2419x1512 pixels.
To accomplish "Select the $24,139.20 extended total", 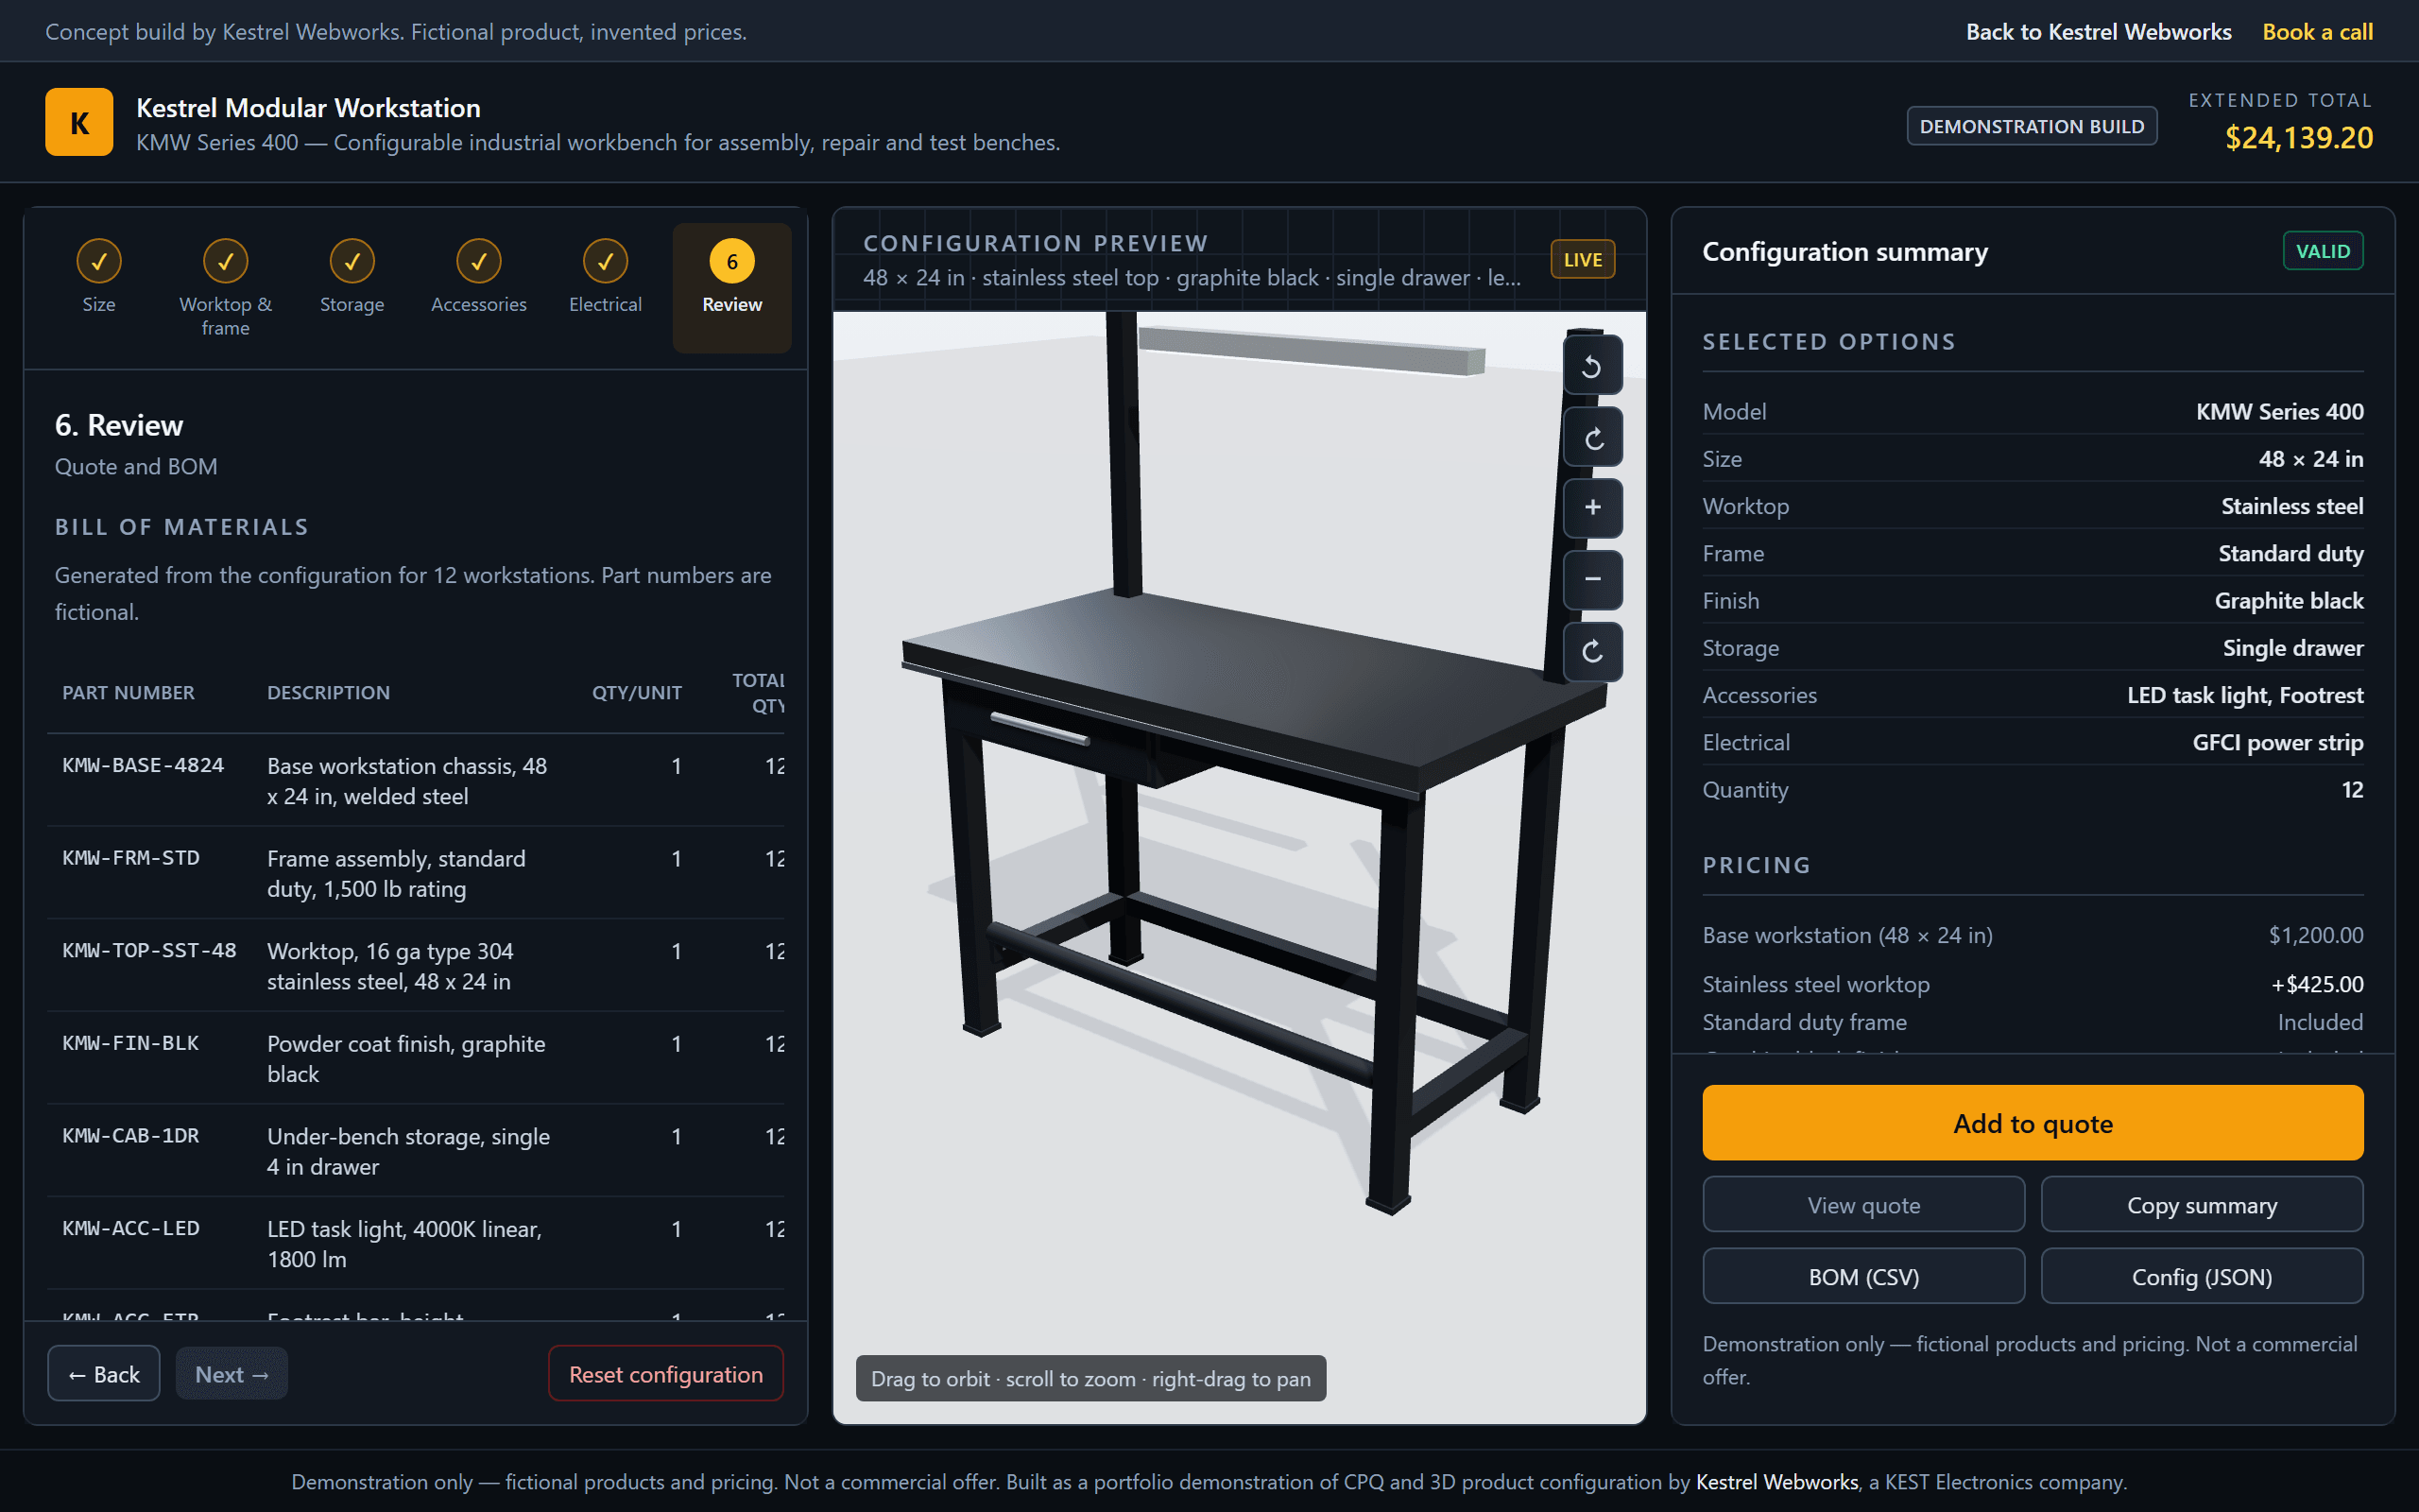I will point(2298,138).
